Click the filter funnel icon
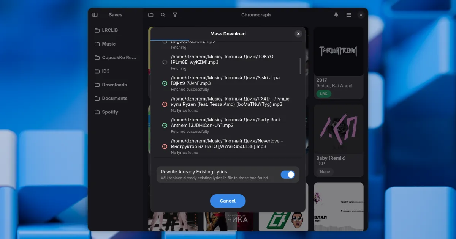456x239 pixels. click(x=175, y=15)
